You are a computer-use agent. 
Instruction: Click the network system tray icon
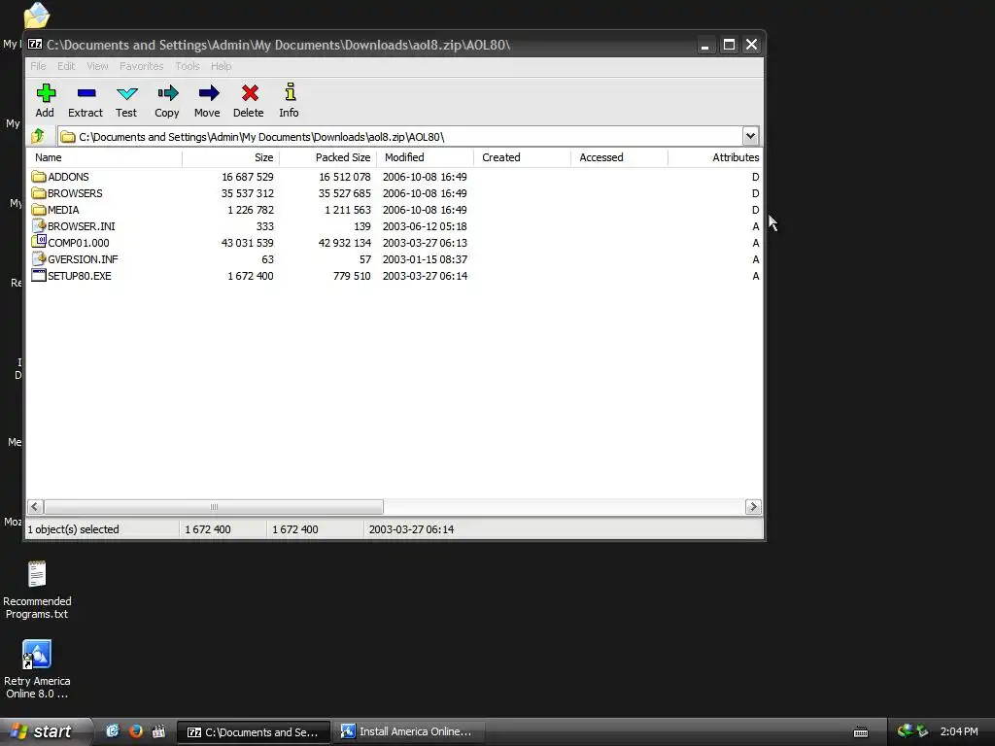tap(907, 730)
